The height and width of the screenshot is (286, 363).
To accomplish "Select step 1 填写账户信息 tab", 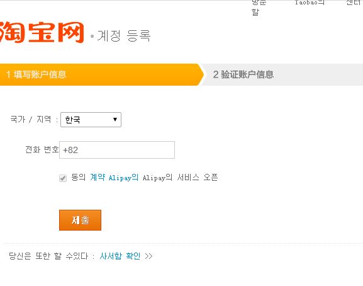I will click(x=101, y=74).
